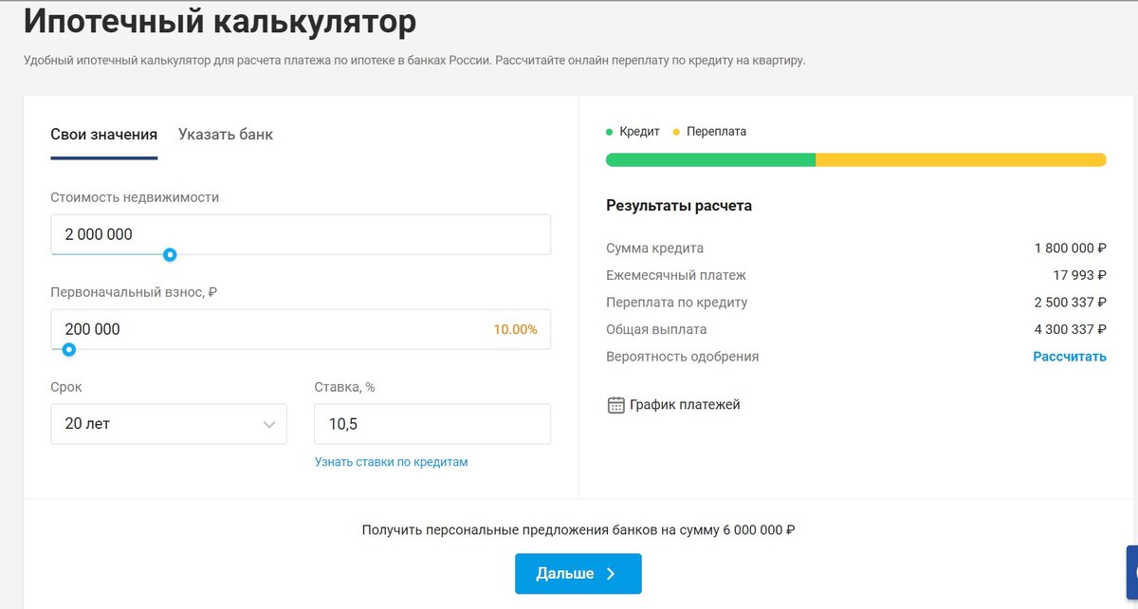The height and width of the screenshot is (609, 1138).
Task: Click the down payment slider handle
Action: pyautogui.click(x=67, y=349)
